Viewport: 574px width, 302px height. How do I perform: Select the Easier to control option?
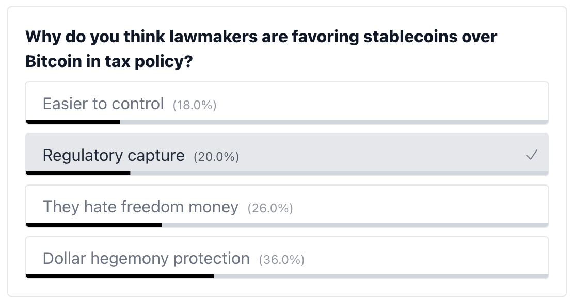[287, 102]
